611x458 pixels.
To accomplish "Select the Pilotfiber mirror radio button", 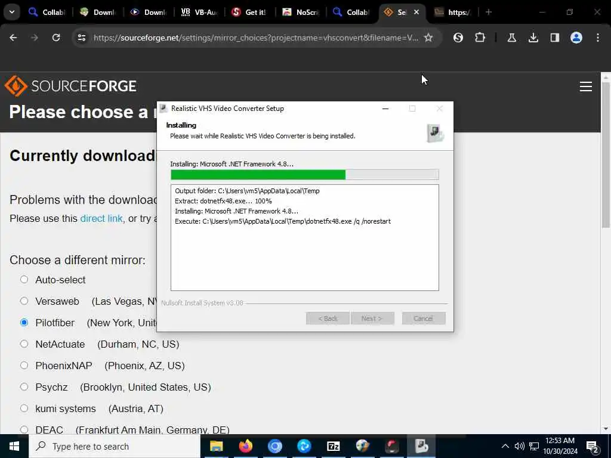I will click(x=24, y=323).
